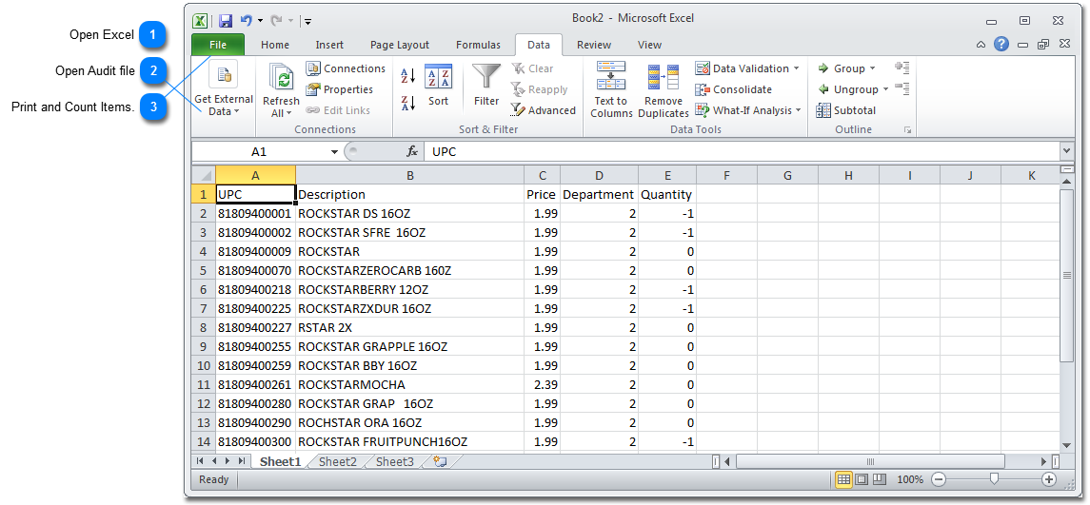The height and width of the screenshot is (505, 1090).
Task: Open Get External Data menu
Action: point(224,90)
